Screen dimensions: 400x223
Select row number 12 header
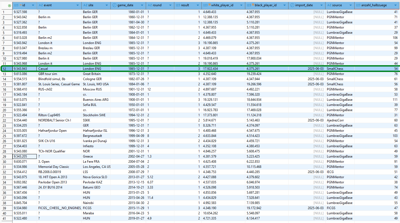click(5, 69)
